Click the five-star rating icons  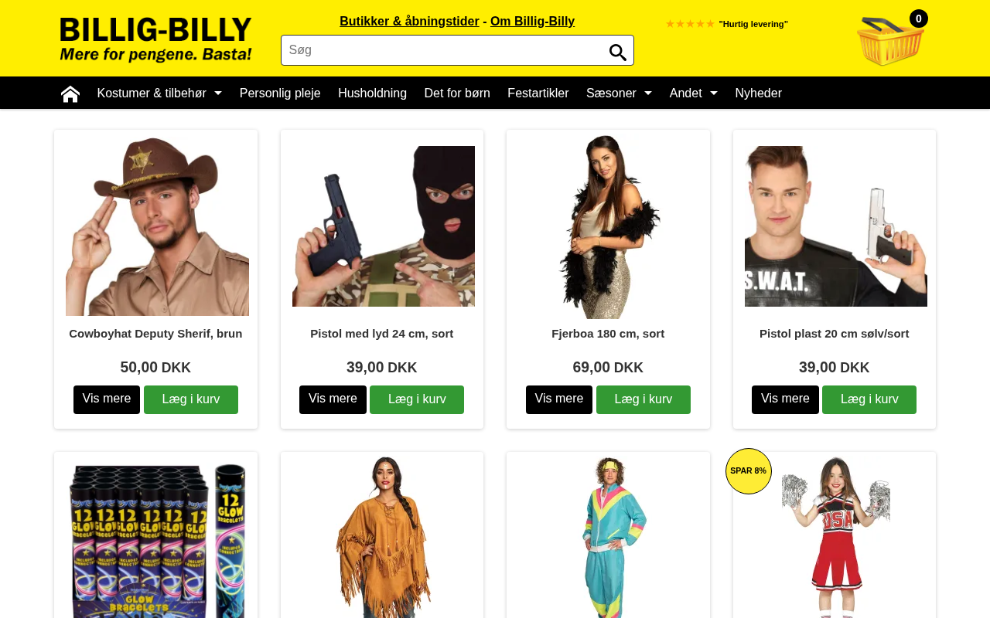(690, 24)
